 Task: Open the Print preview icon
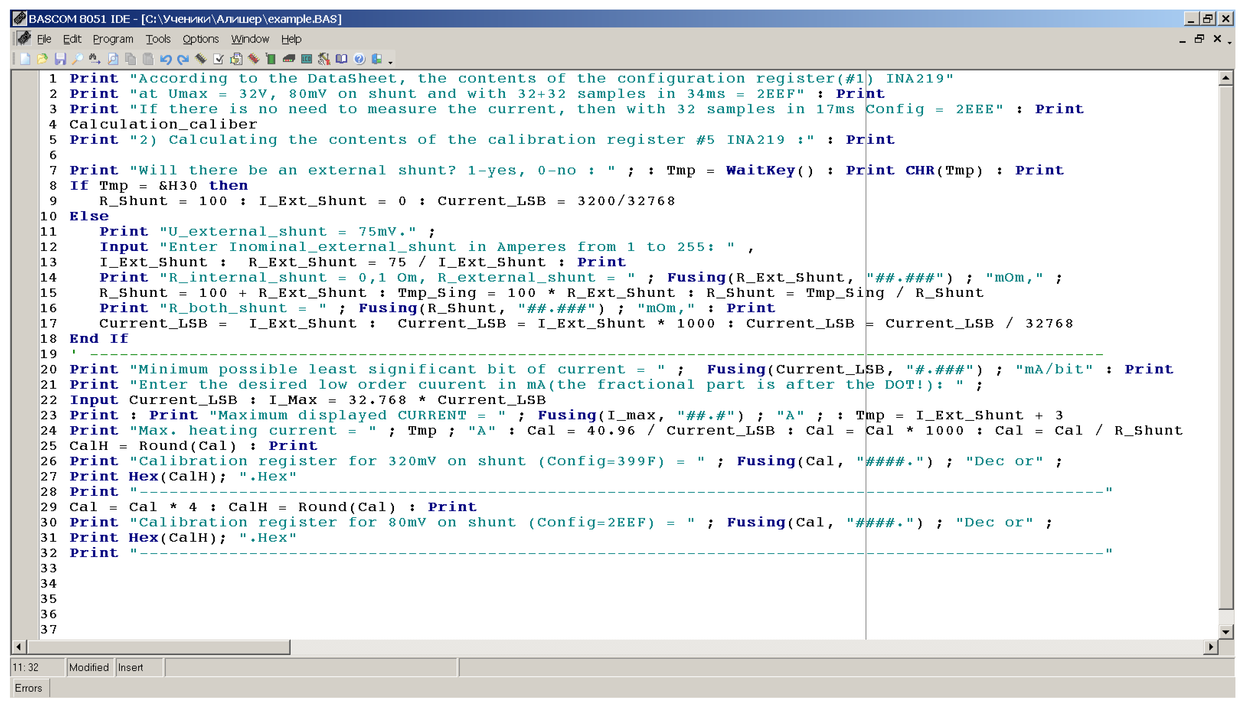113,59
